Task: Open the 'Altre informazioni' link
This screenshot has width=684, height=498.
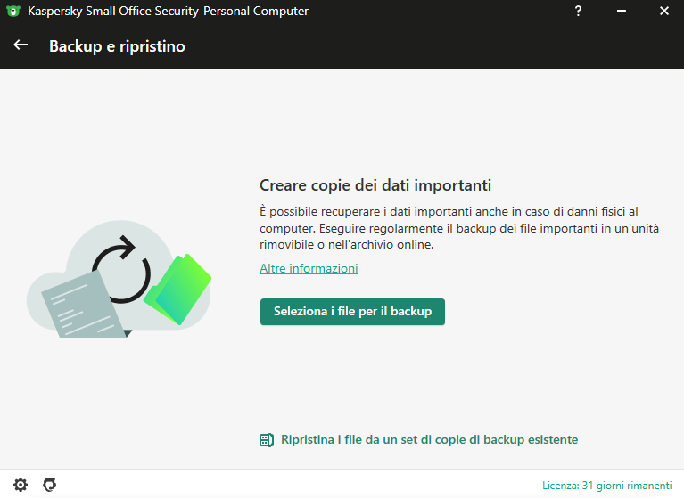Action: click(x=309, y=268)
